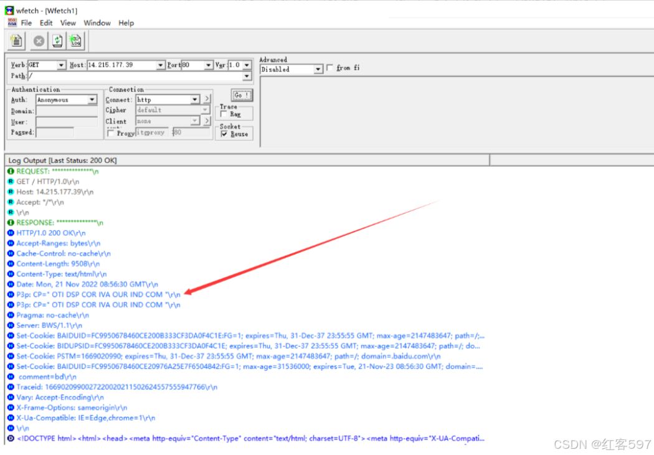Screen dimensions: 654x455
Task: Click inside the Advanced request body text area
Action: tap(457, 111)
